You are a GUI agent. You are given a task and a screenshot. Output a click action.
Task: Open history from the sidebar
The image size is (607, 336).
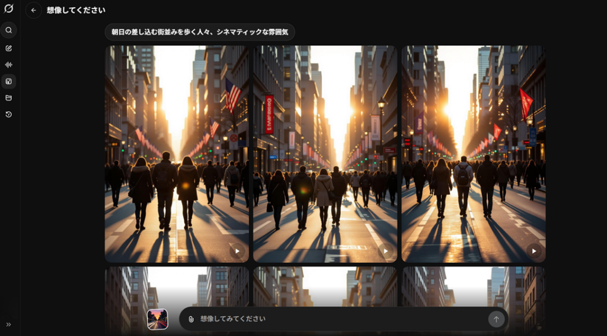pyautogui.click(x=8, y=115)
